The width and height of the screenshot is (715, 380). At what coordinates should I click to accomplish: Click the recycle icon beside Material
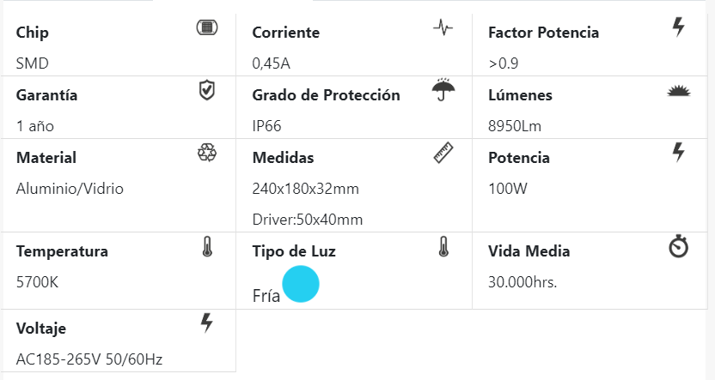coord(206,153)
